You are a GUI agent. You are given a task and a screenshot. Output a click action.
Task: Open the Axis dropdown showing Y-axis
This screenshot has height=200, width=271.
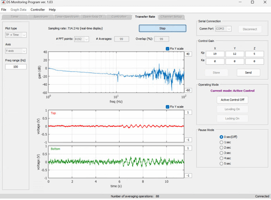tap(16, 51)
